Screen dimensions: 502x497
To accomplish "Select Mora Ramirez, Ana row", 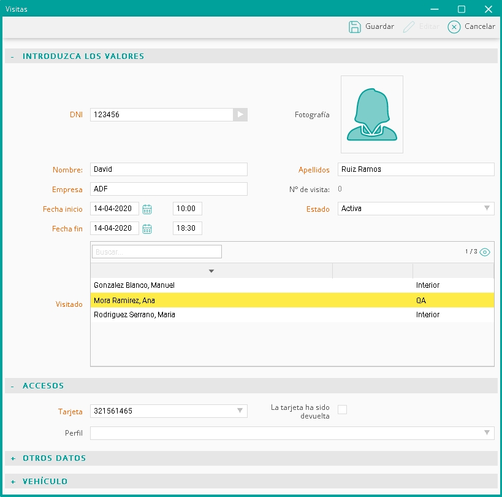I will pyautogui.click(x=292, y=300).
